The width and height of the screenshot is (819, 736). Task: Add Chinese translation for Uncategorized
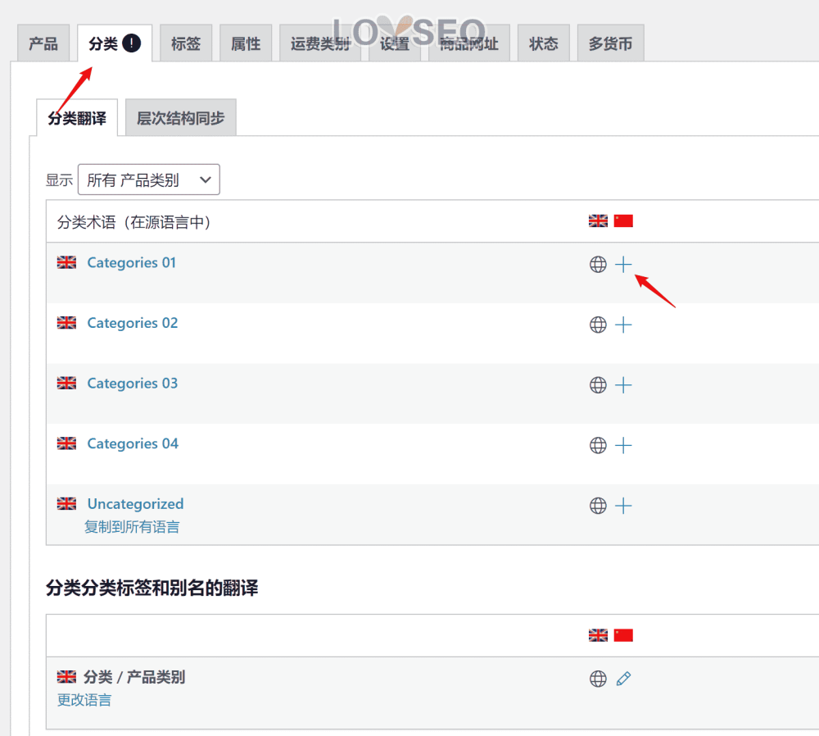[x=623, y=506]
